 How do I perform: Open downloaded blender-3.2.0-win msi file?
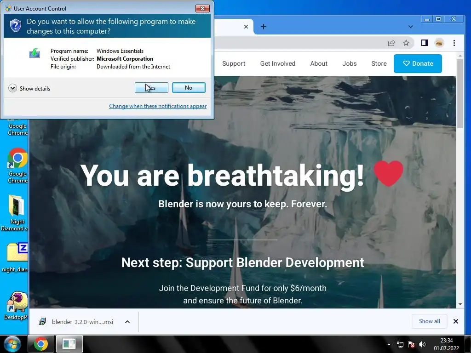click(x=76, y=322)
